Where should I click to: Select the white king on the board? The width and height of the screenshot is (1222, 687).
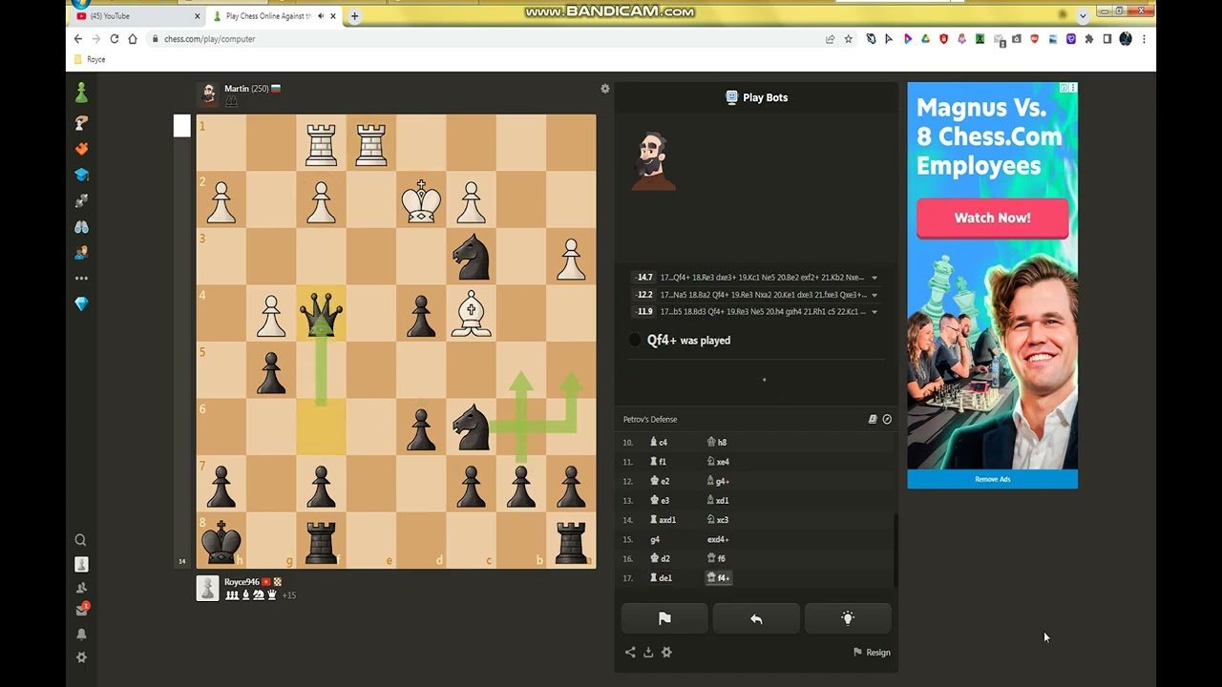pyautogui.click(x=421, y=200)
